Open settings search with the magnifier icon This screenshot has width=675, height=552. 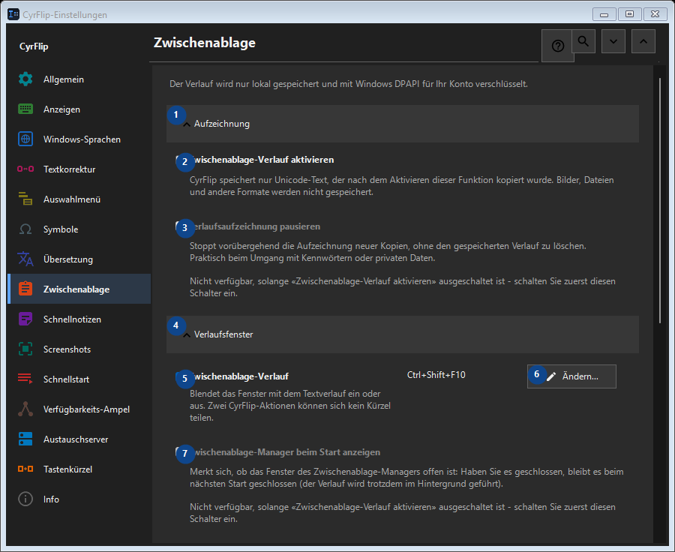click(583, 41)
